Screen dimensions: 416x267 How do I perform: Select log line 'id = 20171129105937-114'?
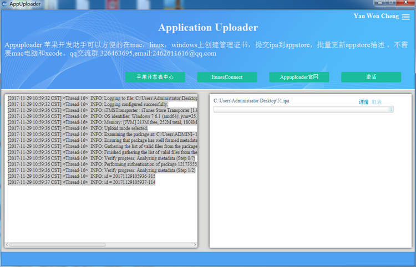pos(82,182)
